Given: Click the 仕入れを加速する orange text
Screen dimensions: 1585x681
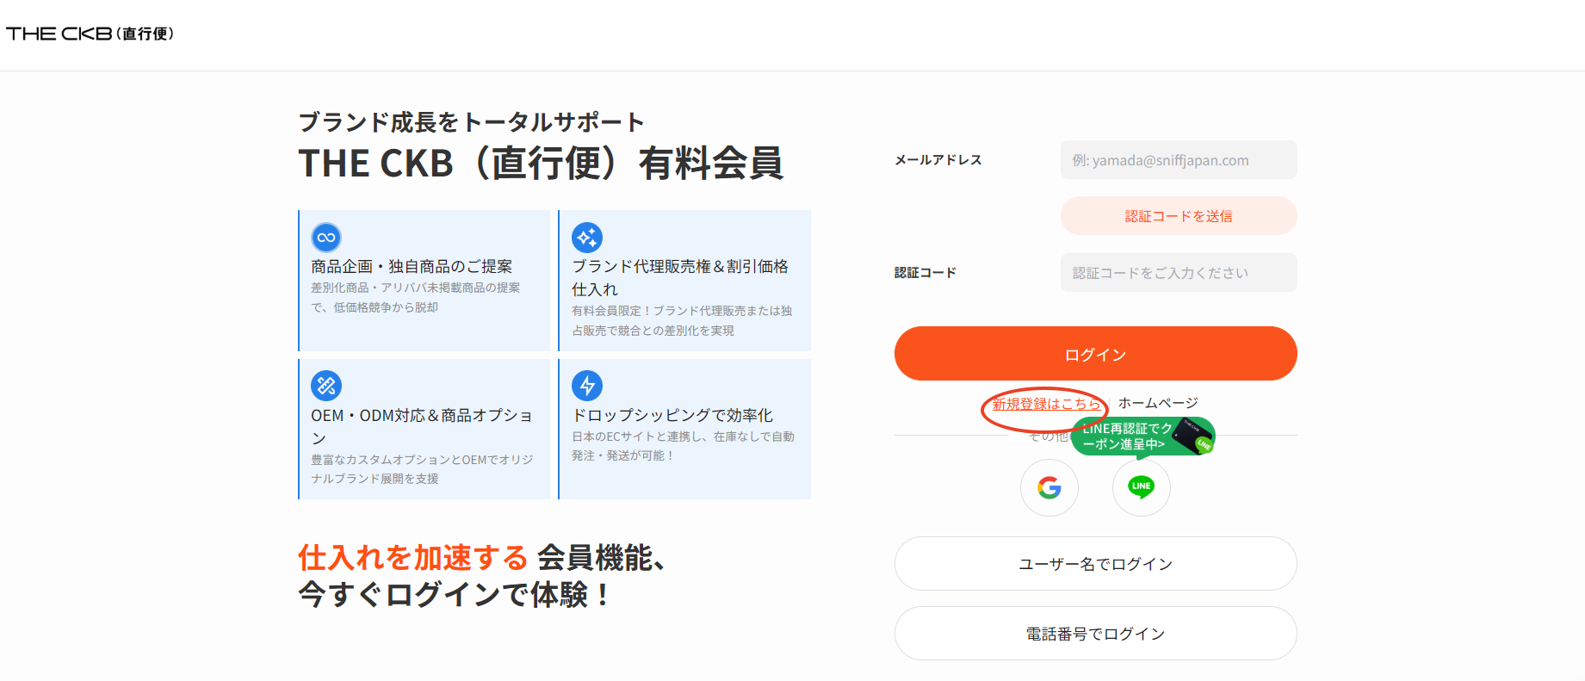Looking at the screenshot, I should 413,558.
